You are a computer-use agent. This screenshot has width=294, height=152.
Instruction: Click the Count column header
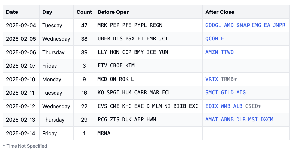[x=84, y=12]
